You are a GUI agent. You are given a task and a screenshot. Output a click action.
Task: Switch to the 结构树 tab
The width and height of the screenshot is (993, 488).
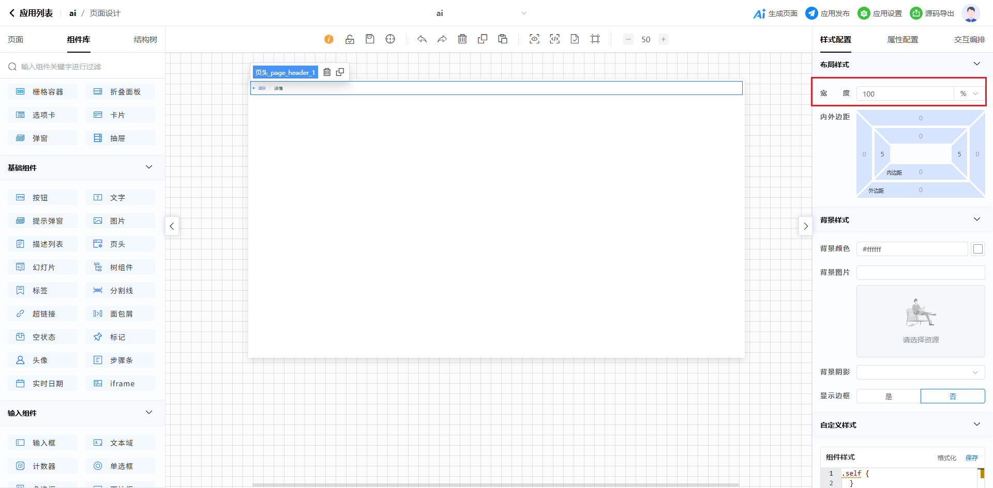[145, 40]
